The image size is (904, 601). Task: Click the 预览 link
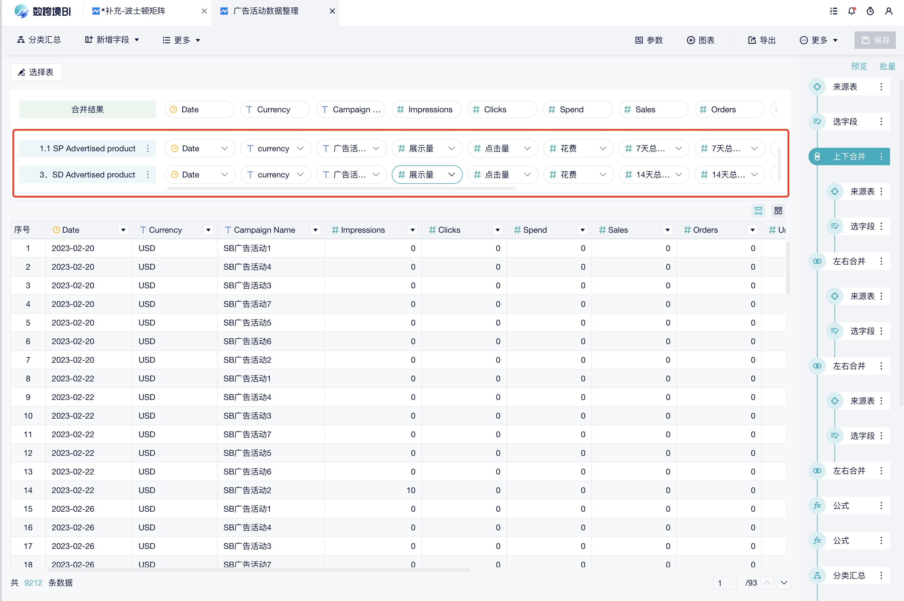[859, 66]
